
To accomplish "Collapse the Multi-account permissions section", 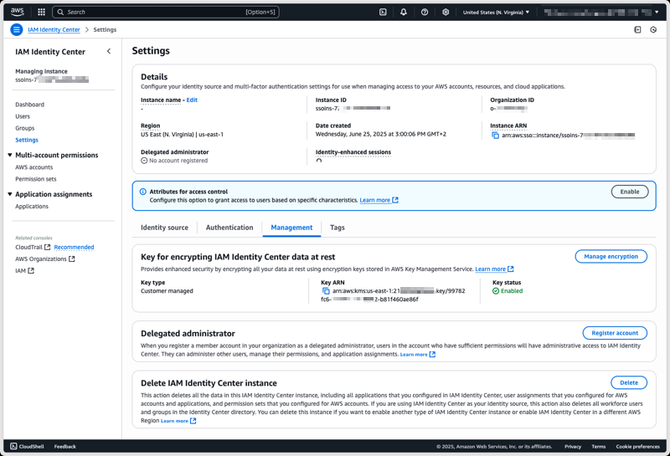I will click(x=10, y=156).
